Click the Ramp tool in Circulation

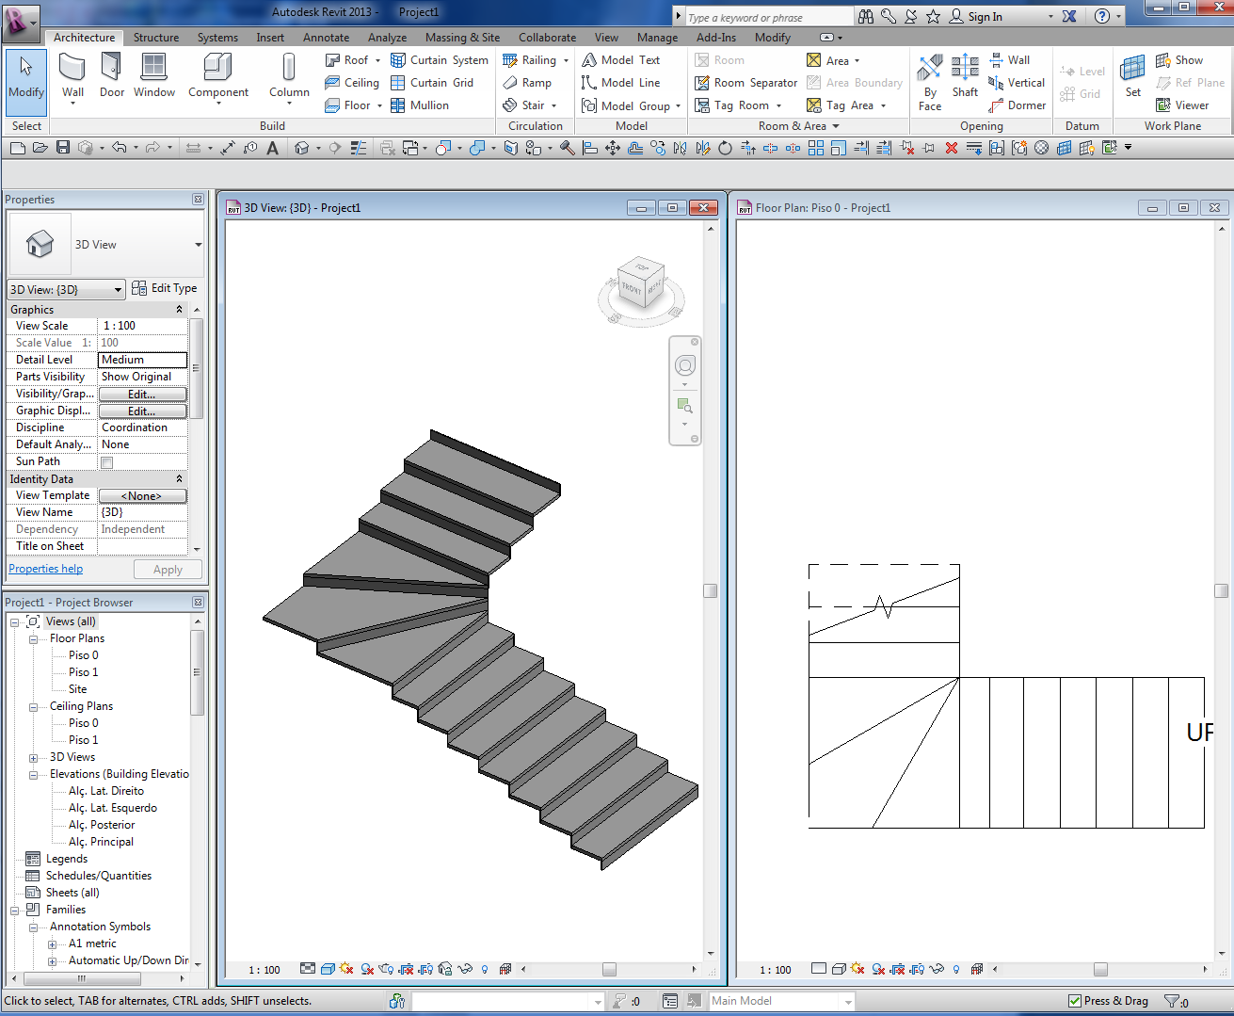click(x=527, y=83)
